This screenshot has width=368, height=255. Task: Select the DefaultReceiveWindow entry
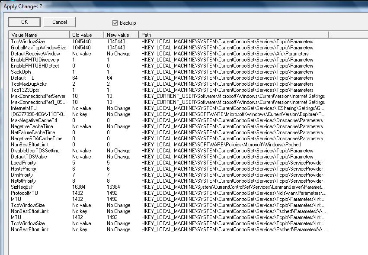(35, 54)
